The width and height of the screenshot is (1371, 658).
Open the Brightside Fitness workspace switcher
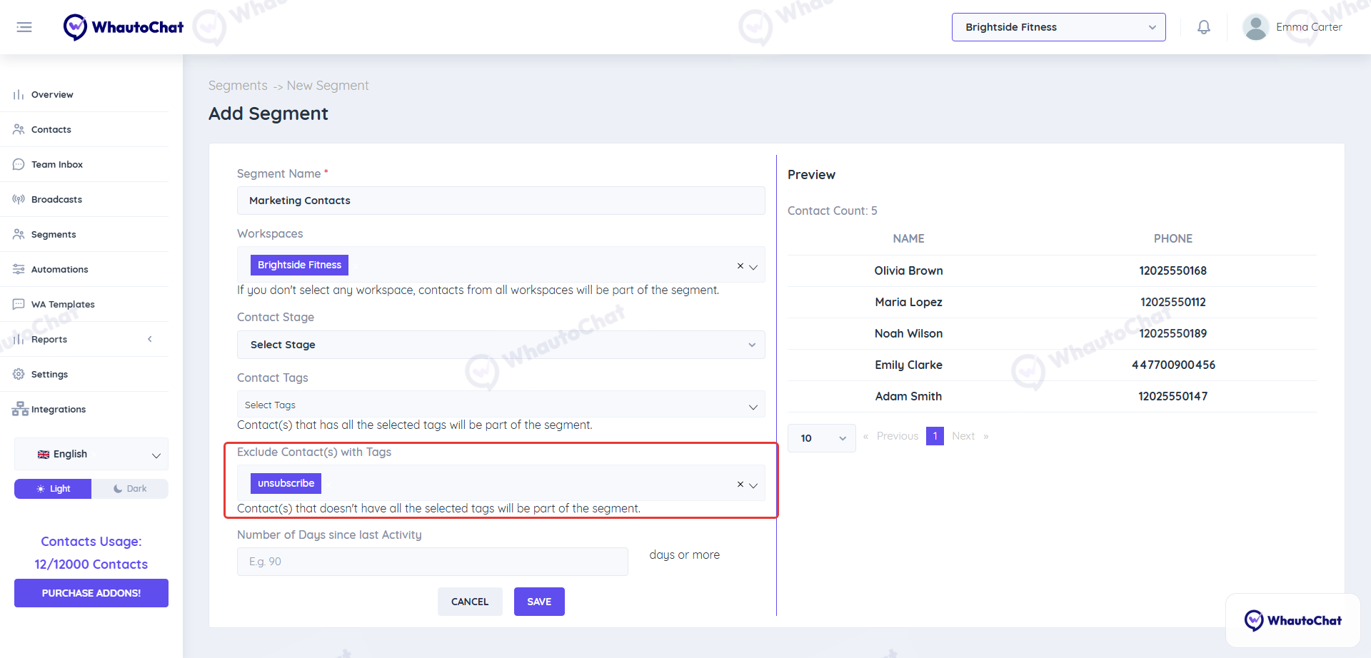click(1058, 27)
